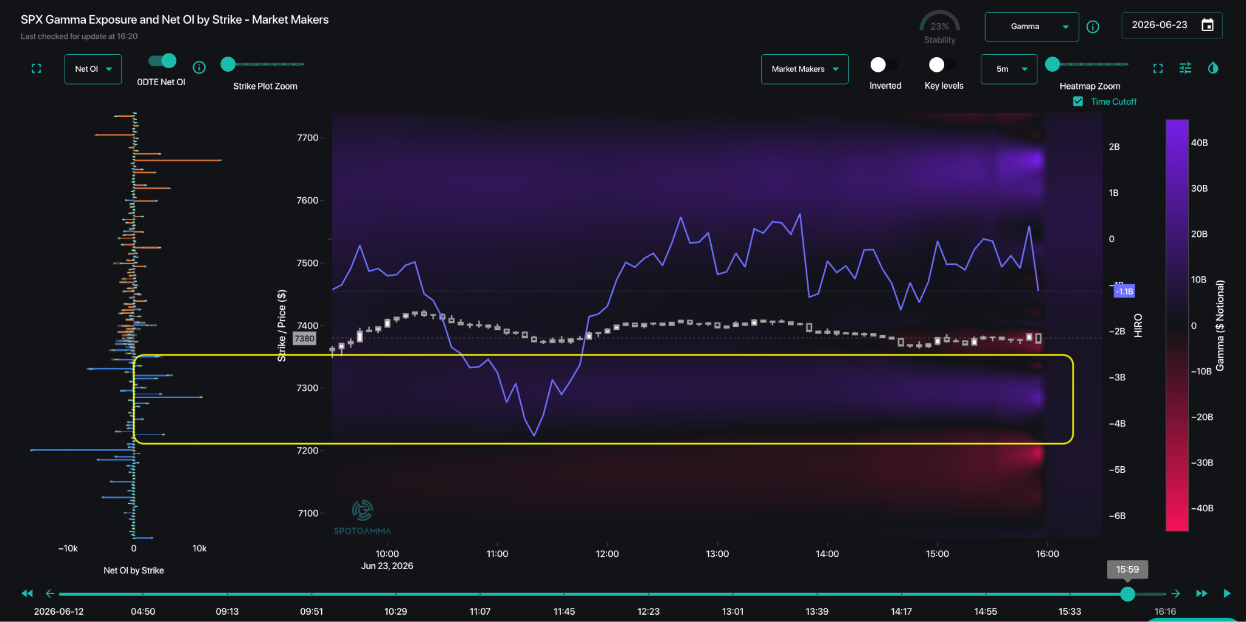Step forward one frame with right arrow
Image resolution: width=1246 pixels, height=622 pixels.
1175,593
